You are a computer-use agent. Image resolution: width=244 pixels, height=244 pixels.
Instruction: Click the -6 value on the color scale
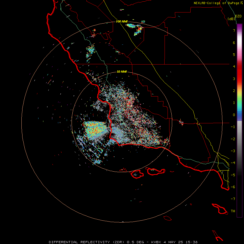coord(233,187)
